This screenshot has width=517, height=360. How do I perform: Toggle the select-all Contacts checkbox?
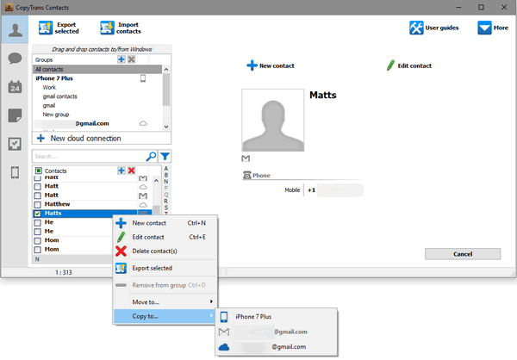tap(38, 171)
